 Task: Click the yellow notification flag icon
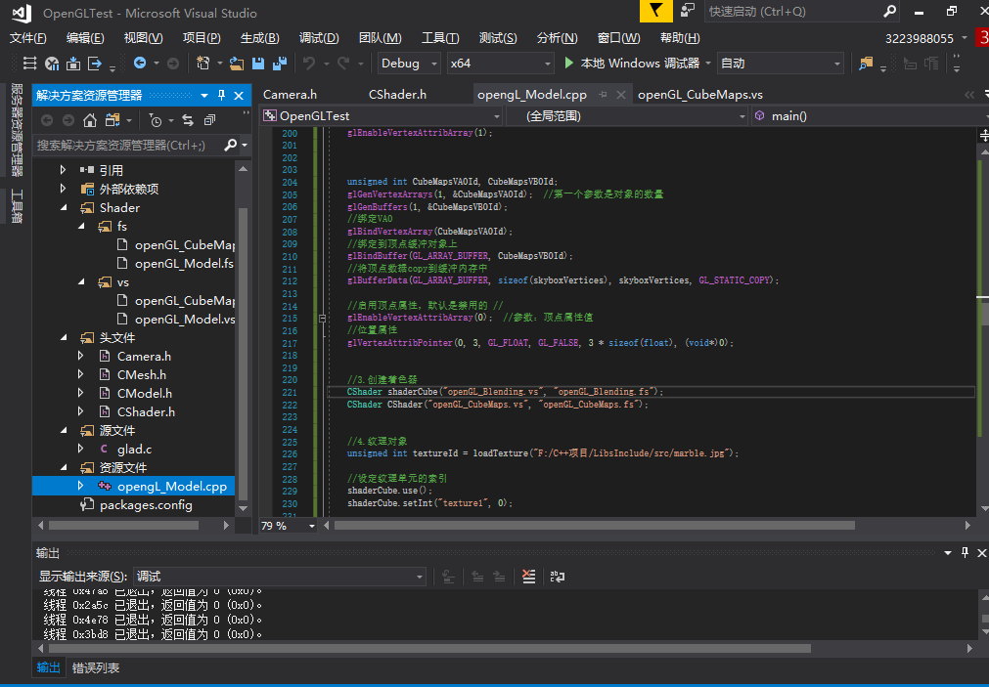coord(655,12)
